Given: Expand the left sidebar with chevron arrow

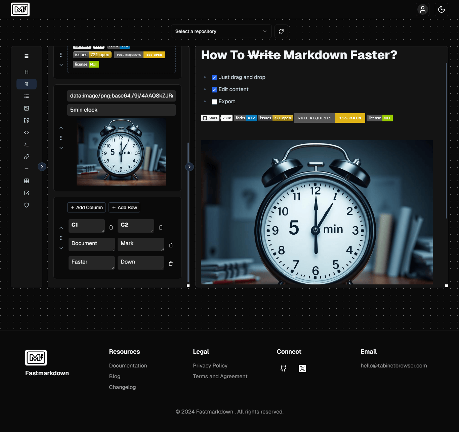Looking at the screenshot, I should click(42, 167).
